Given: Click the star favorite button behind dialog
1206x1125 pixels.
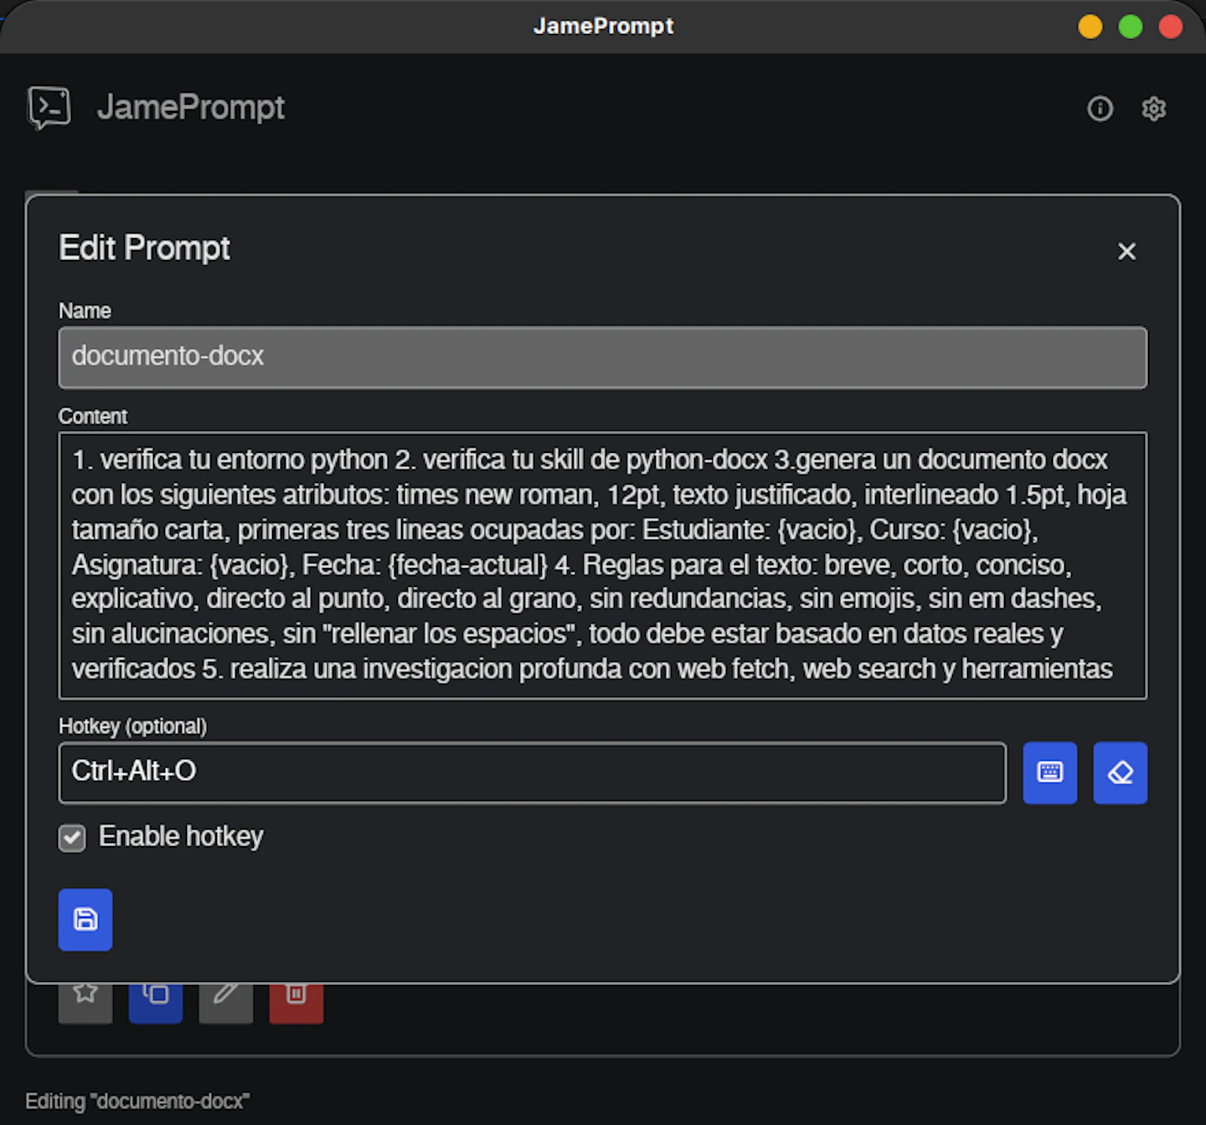Looking at the screenshot, I should [x=85, y=1002].
